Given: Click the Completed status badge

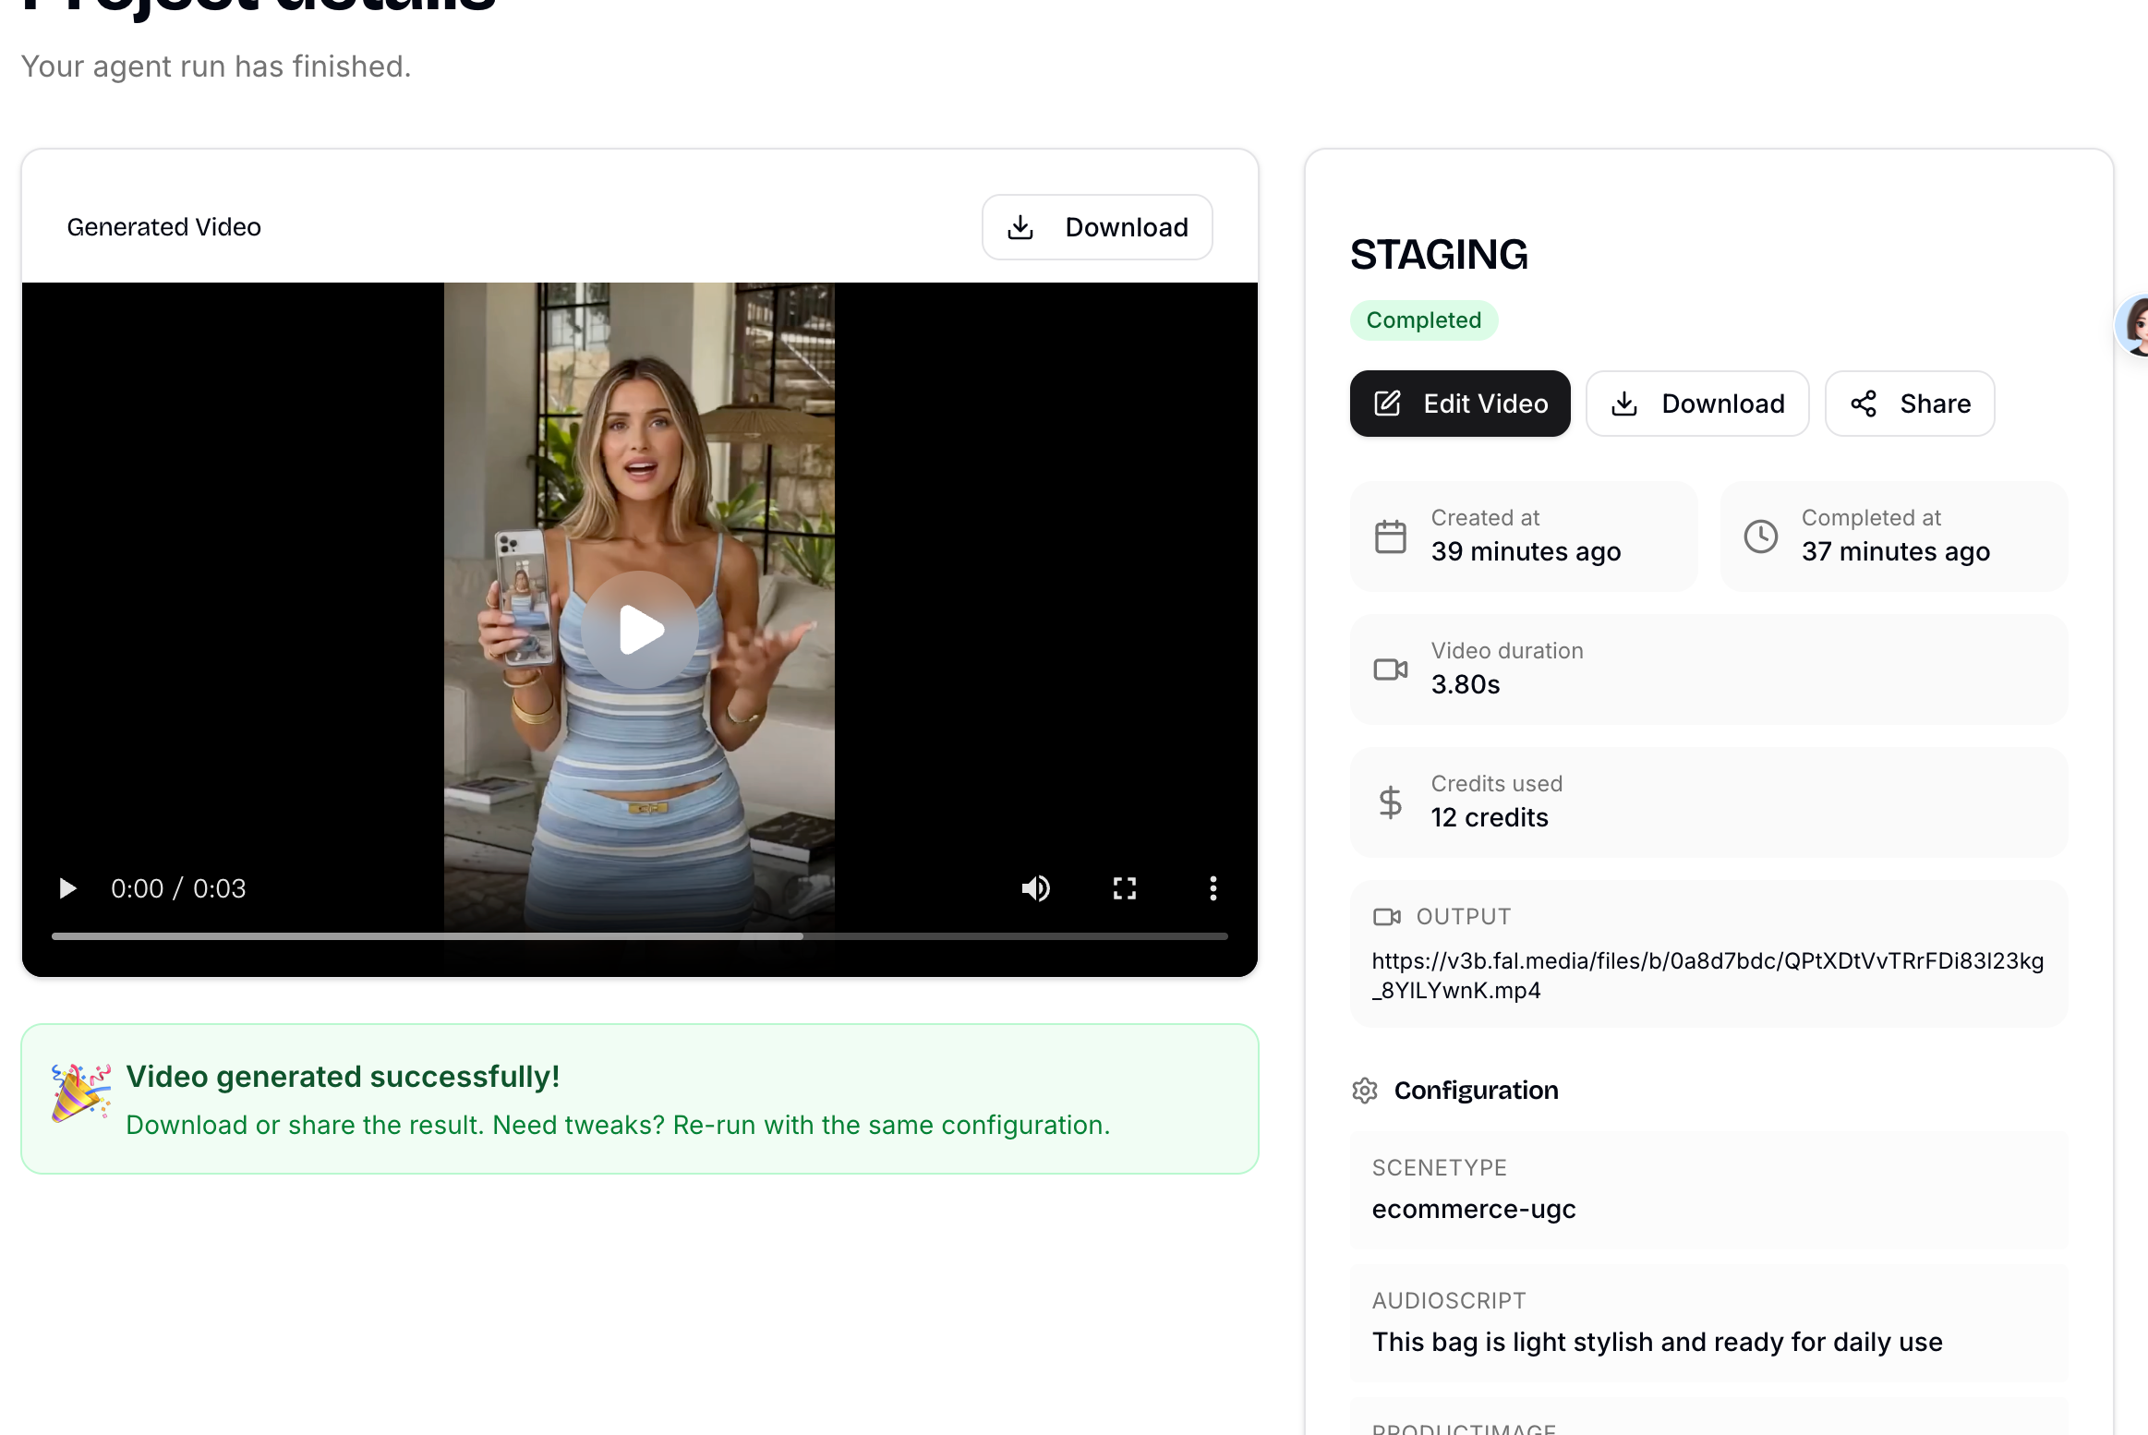Looking at the screenshot, I should click(x=1423, y=320).
